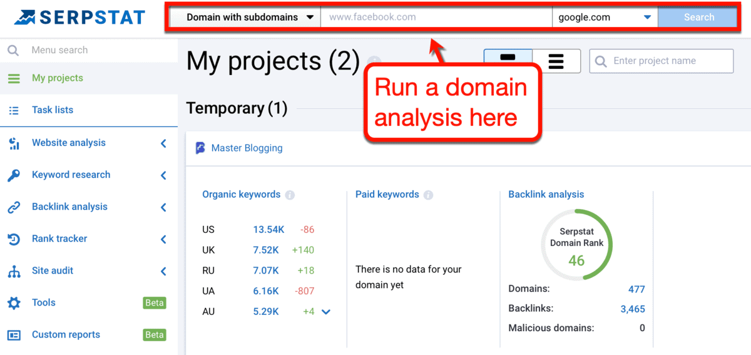Click the Rank tracker history icon
751x355 pixels.
14,239
